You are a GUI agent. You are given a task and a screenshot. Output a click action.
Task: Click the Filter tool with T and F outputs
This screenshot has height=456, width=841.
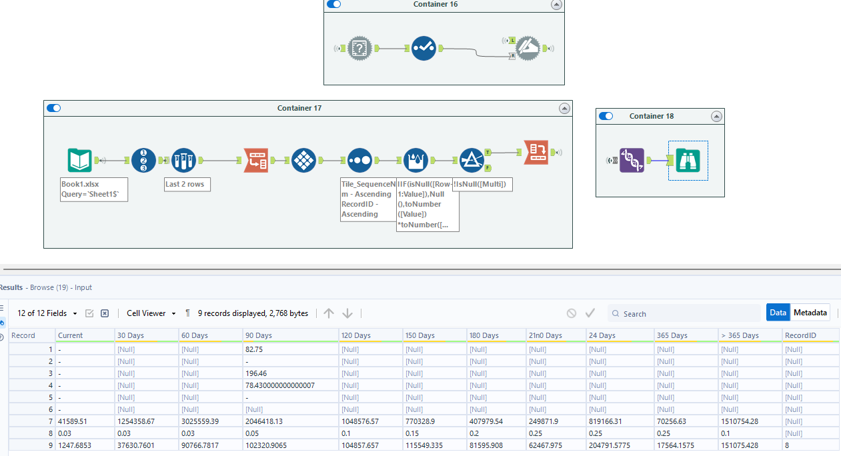pos(472,160)
